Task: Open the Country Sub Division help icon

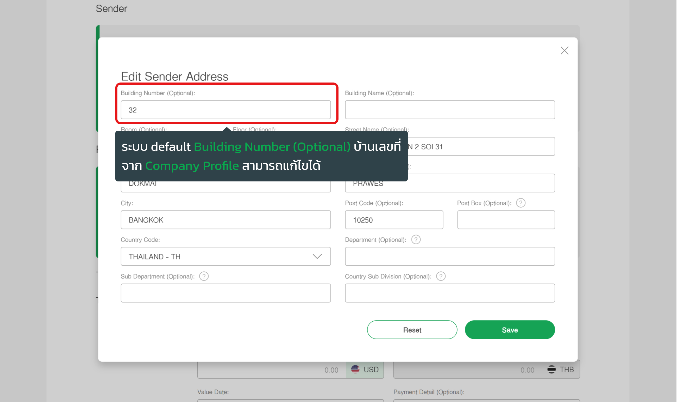Action: tap(441, 276)
